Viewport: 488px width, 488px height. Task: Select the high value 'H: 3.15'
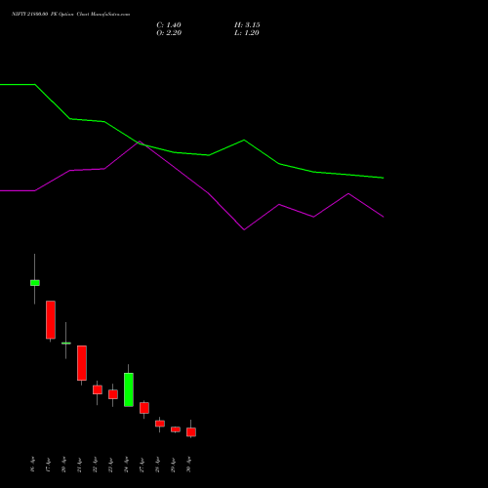click(x=247, y=25)
